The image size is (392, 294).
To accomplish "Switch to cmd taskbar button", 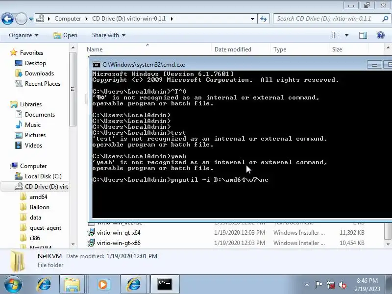I will (x=165, y=284).
